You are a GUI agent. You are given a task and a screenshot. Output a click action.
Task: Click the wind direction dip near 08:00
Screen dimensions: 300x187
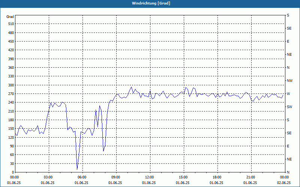tap(103, 151)
